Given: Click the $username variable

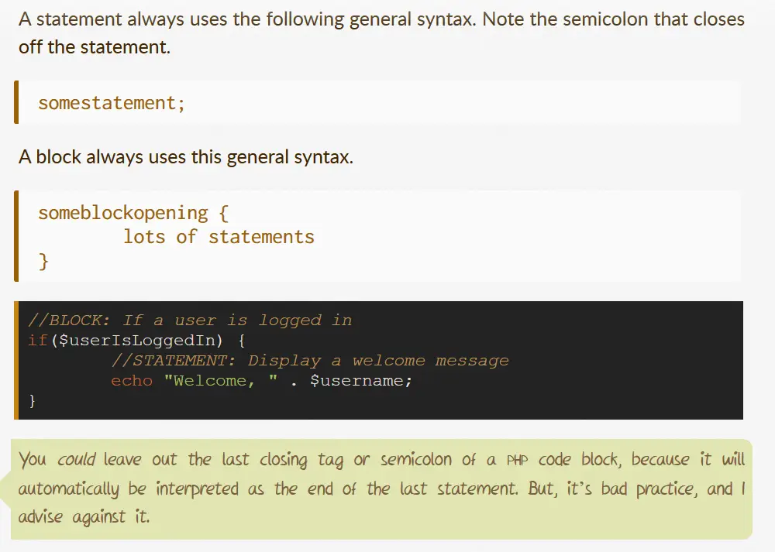Looking at the screenshot, I should [x=356, y=381].
